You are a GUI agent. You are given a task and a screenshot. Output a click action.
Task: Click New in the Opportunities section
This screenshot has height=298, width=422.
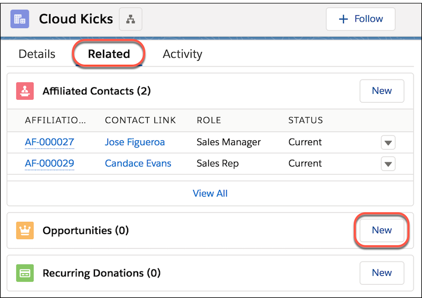tap(381, 230)
